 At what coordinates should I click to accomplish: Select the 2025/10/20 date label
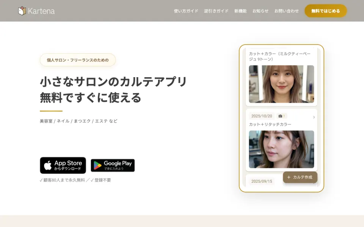pos(262,116)
